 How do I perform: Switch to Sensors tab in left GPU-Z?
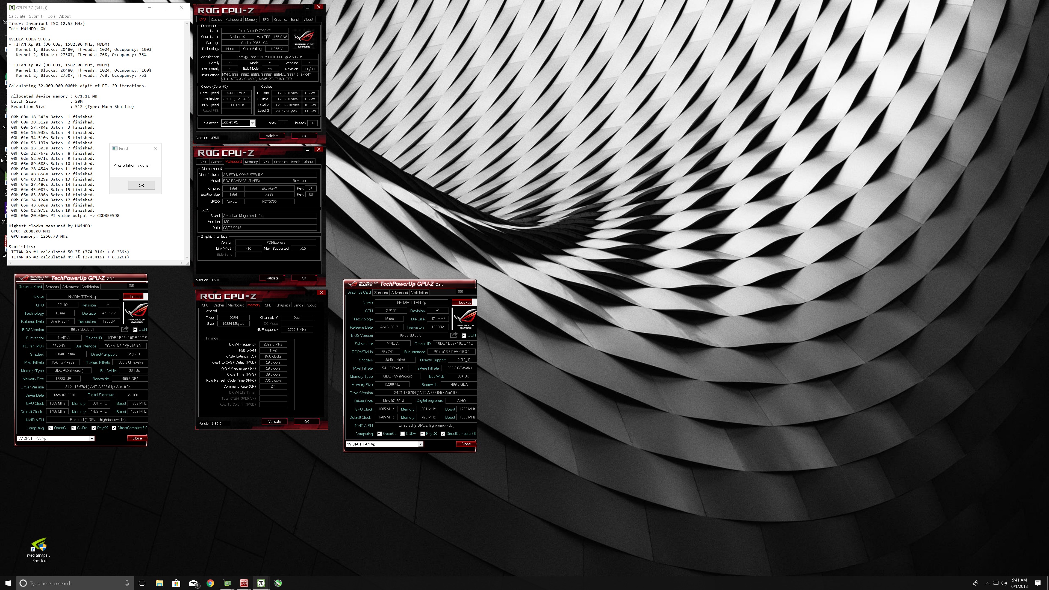pyautogui.click(x=52, y=287)
